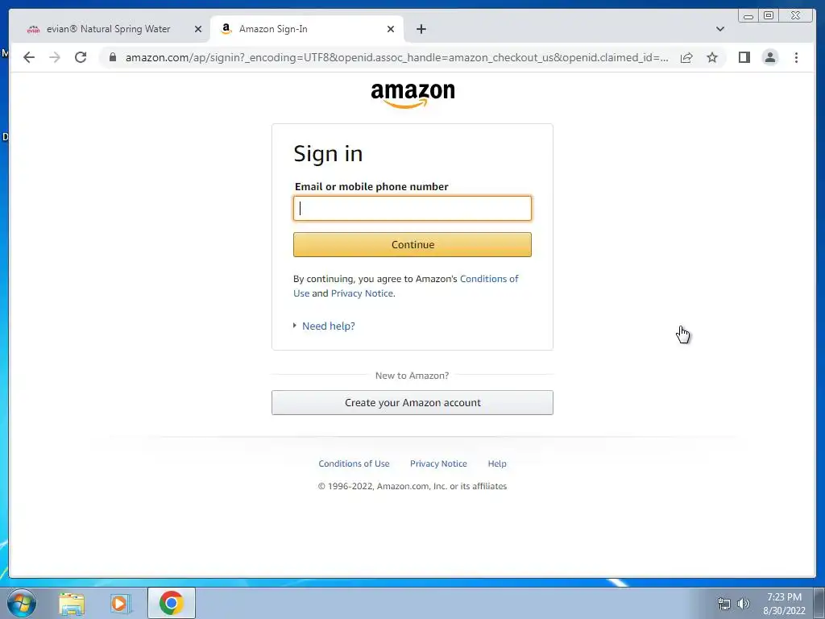Bookmark this page with the star icon
825x619 pixels.
tap(712, 57)
